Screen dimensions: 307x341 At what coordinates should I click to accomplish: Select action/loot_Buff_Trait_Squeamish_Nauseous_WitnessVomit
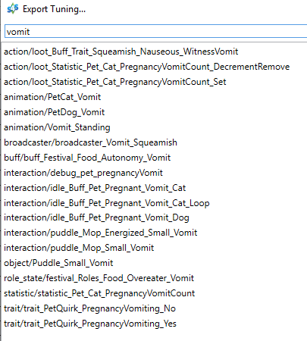click(121, 52)
